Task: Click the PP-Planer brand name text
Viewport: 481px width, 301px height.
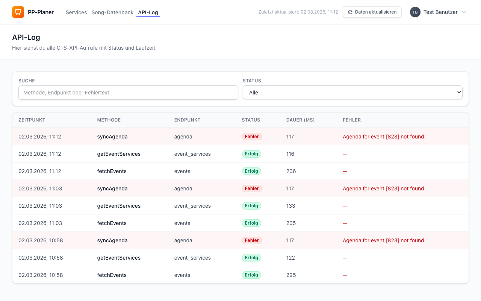Action: [x=41, y=12]
